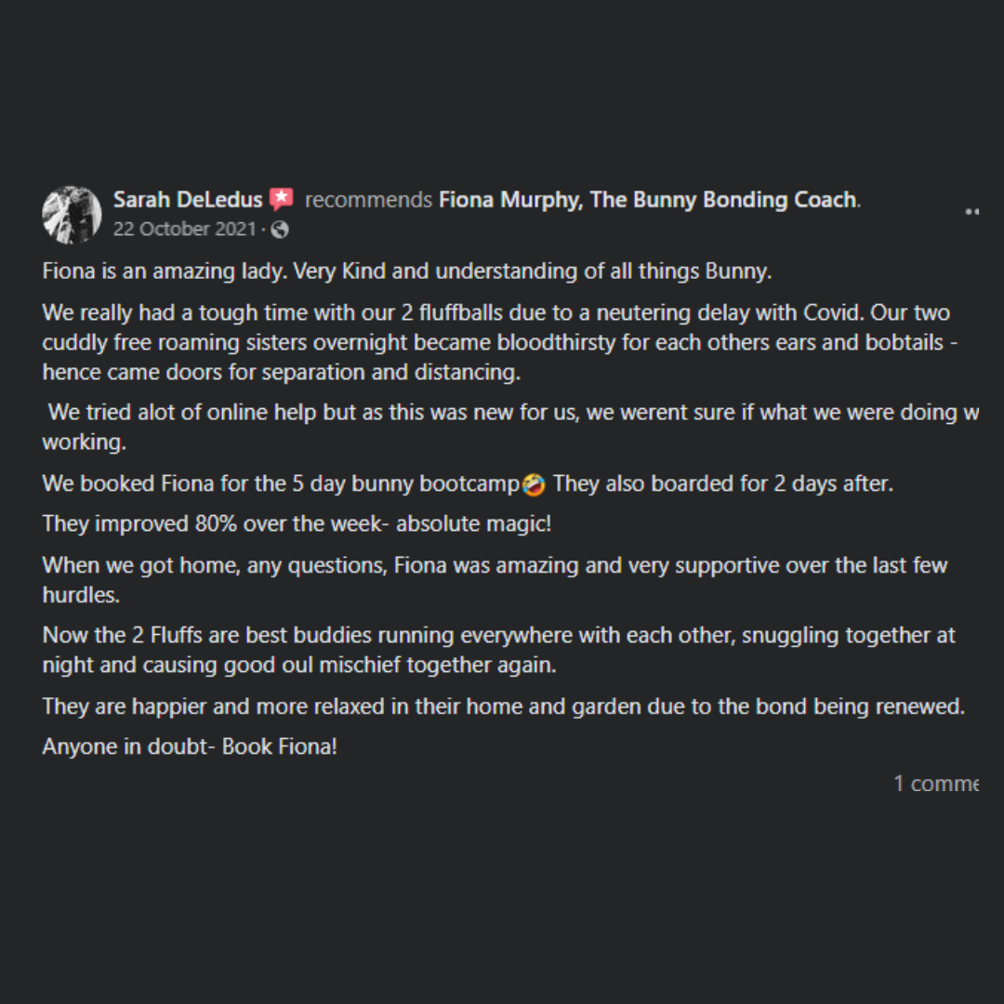Click 'They also boarded for 2 days after' text
The height and width of the screenshot is (1004, 1004).
tap(722, 483)
